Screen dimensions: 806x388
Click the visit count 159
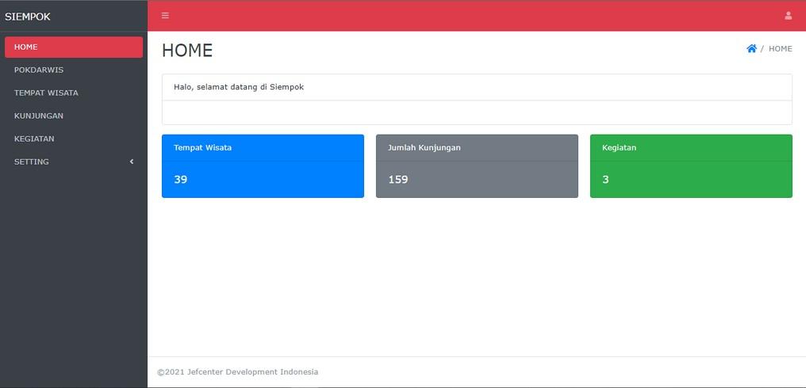tap(398, 180)
